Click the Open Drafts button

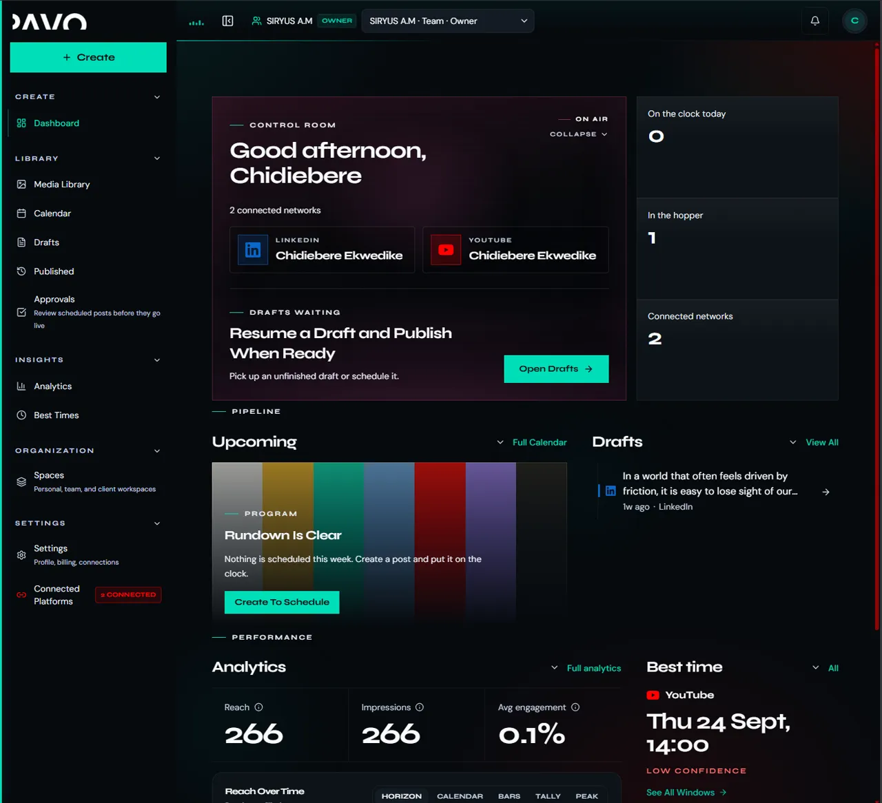pos(556,369)
